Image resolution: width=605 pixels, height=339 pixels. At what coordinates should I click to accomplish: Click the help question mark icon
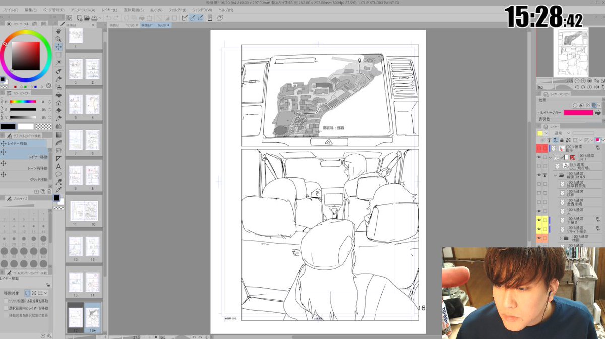coord(220,18)
